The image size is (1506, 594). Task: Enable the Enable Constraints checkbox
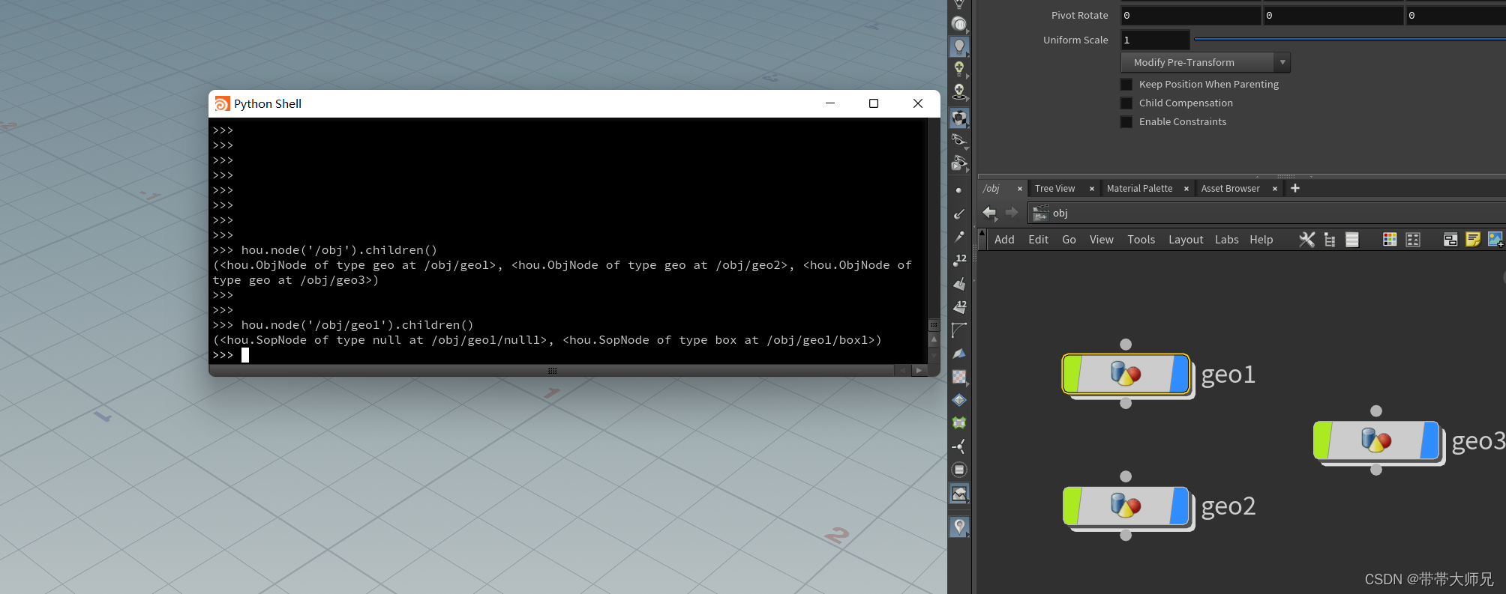[x=1126, y=122]
